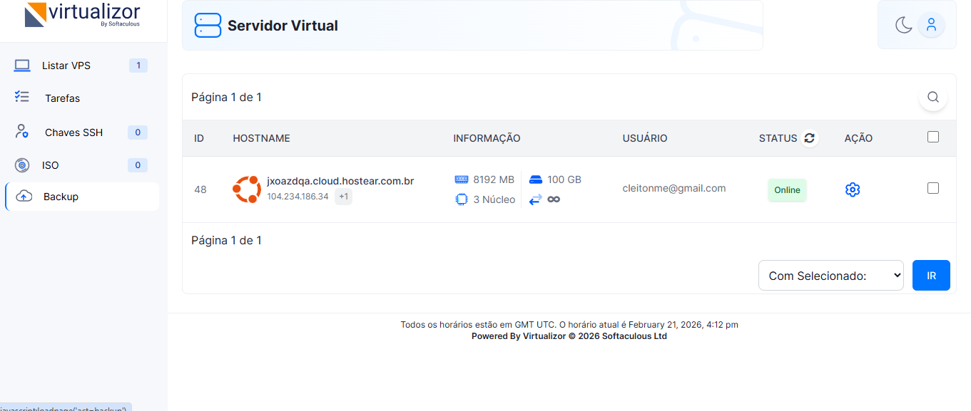
Task: Open the VPS manage gear icon
Action: click(852, 189)
